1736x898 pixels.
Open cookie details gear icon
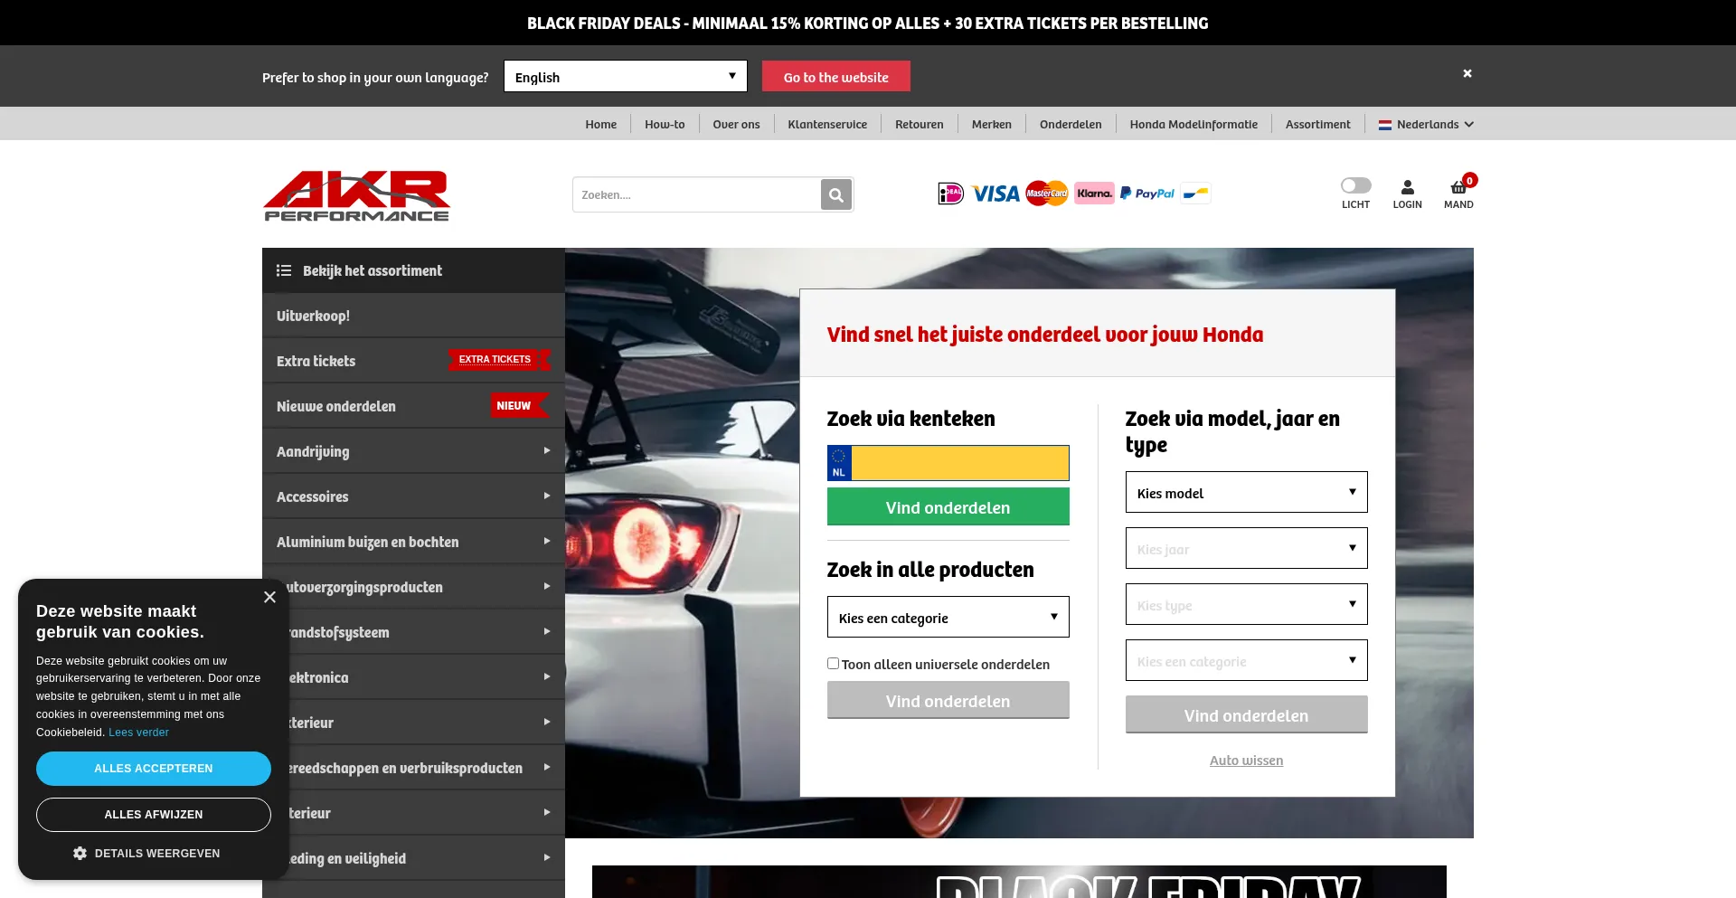[x=80, y=854]
